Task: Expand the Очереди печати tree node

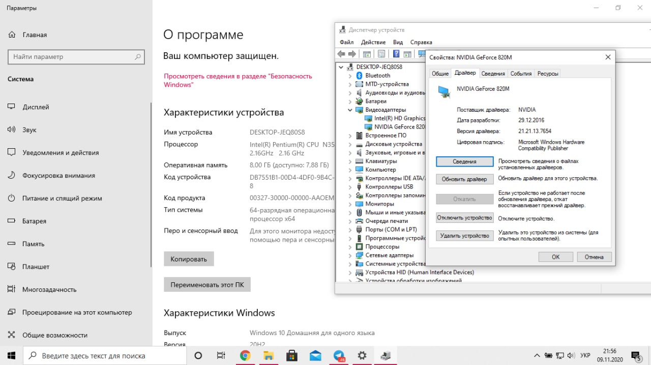Action: click(350, 221)
